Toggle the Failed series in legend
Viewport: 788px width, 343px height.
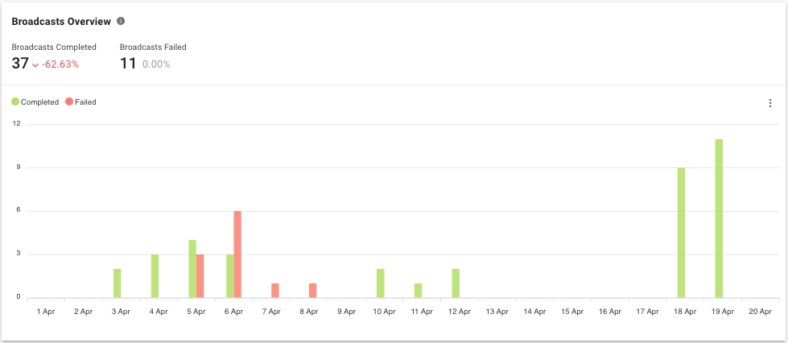click(x=85, y=102)
